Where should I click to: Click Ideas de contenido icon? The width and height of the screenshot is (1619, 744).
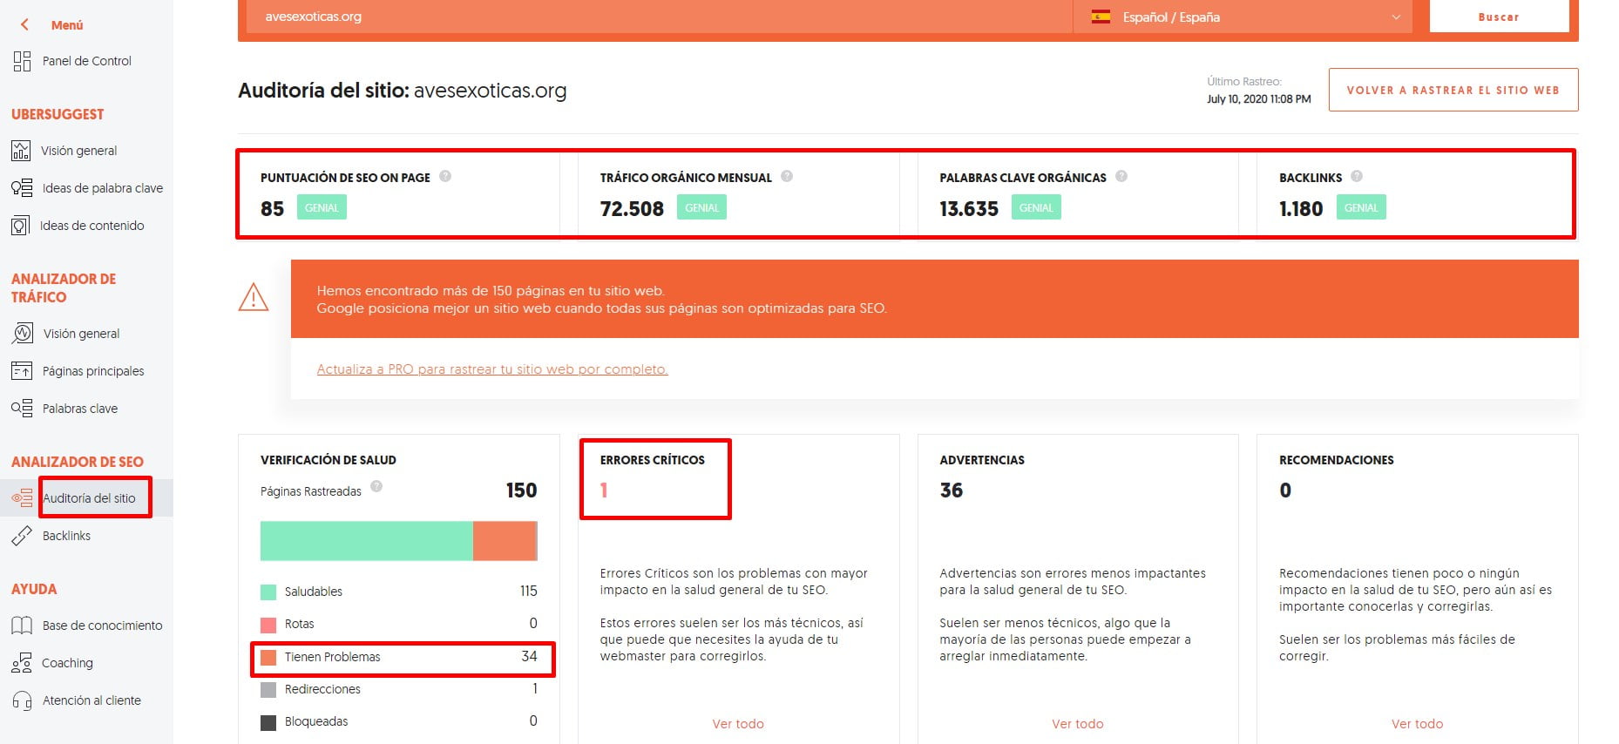click(20, 226)
